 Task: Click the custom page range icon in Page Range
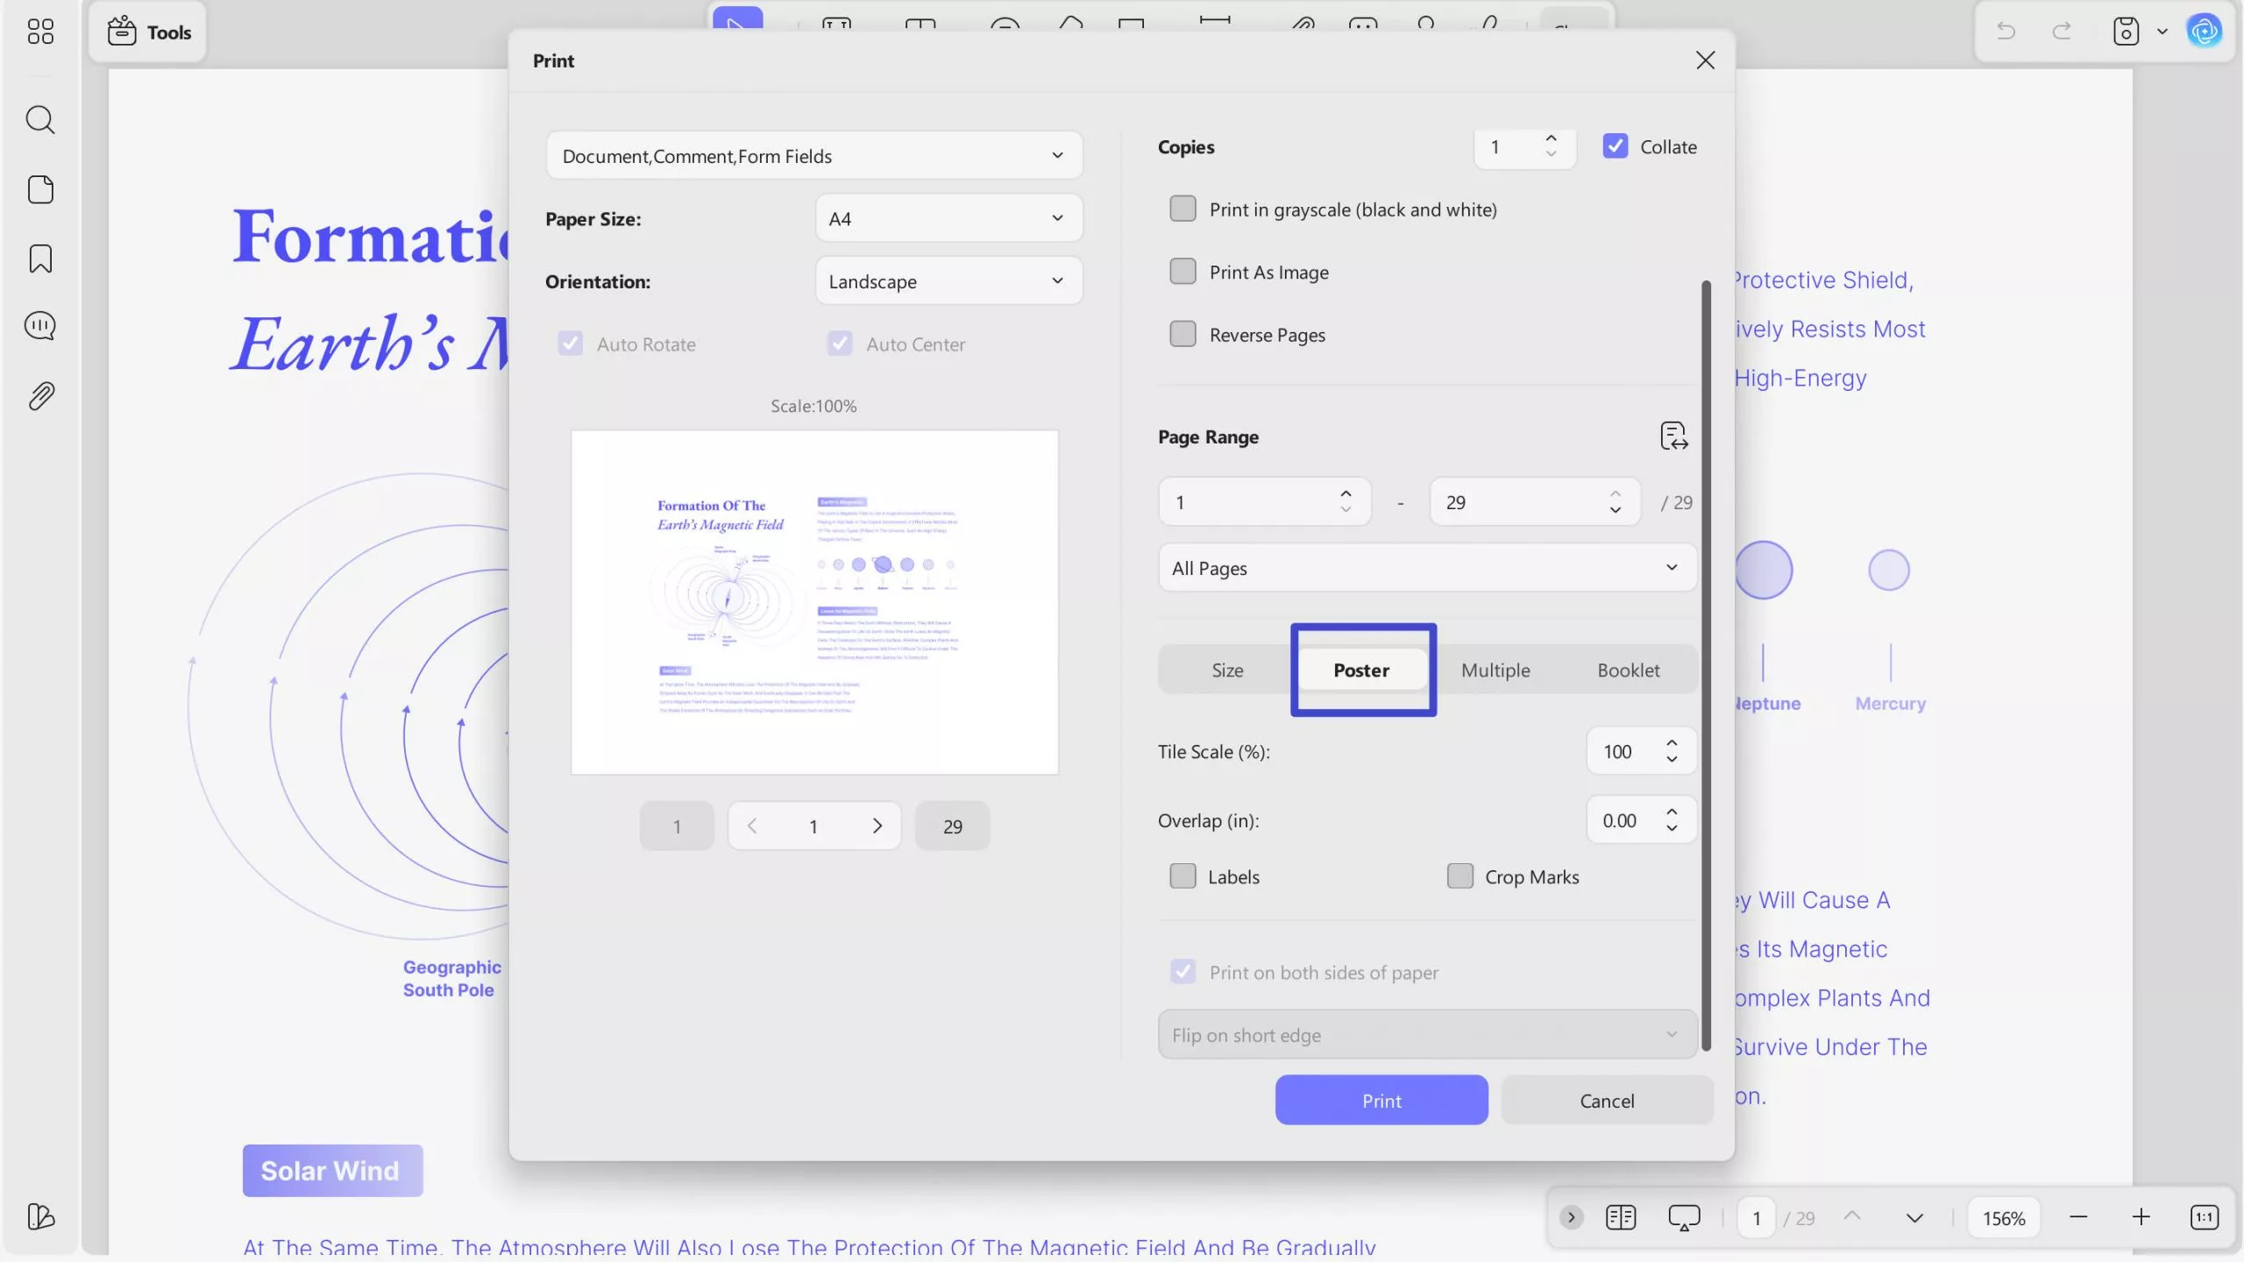(1673, 436)
